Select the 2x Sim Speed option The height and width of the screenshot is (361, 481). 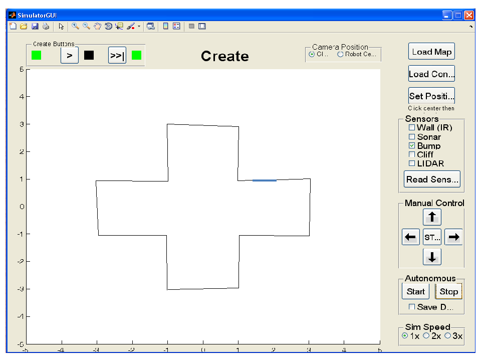[426, 336]
